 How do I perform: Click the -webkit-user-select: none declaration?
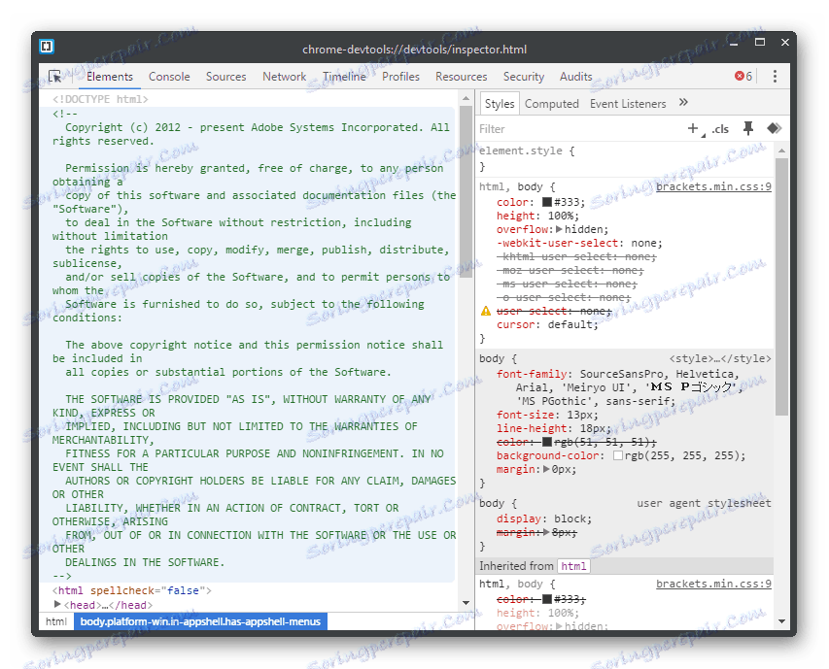579,243
